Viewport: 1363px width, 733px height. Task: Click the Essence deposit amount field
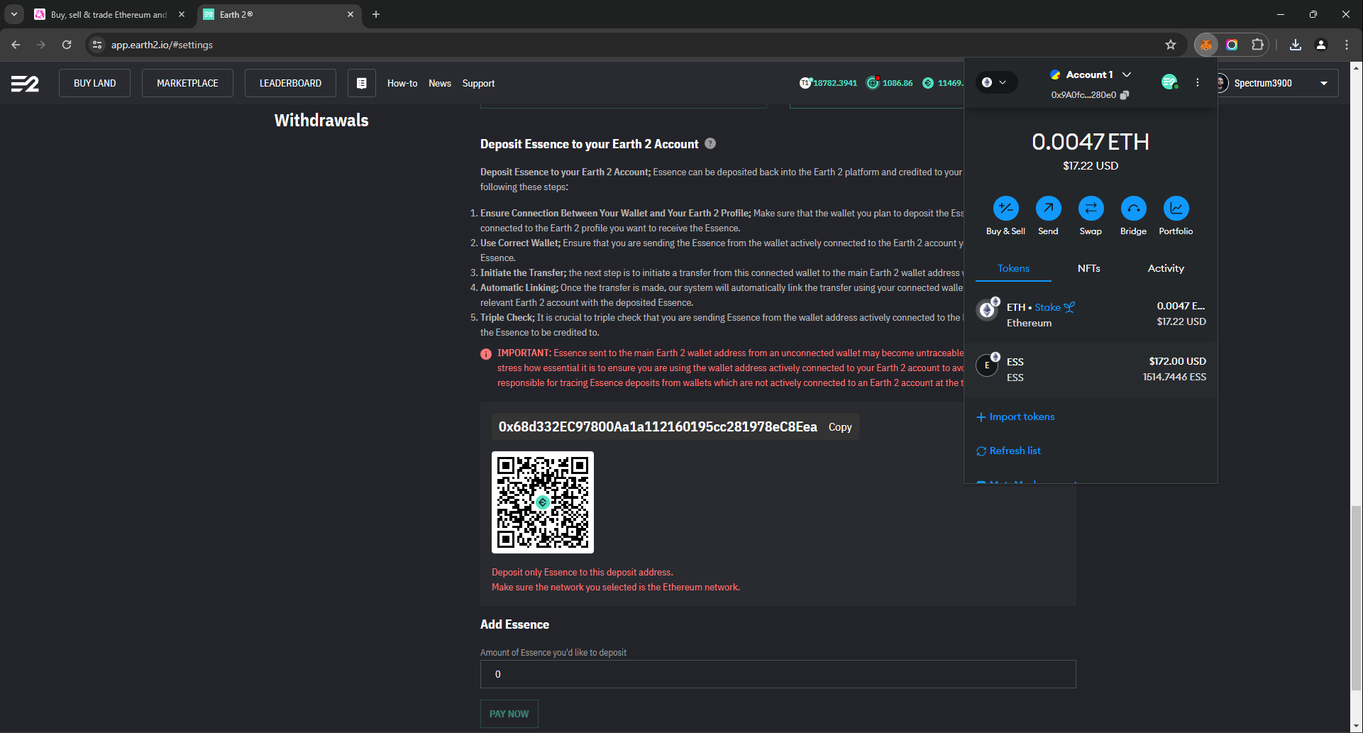click(x=778, y=674)
